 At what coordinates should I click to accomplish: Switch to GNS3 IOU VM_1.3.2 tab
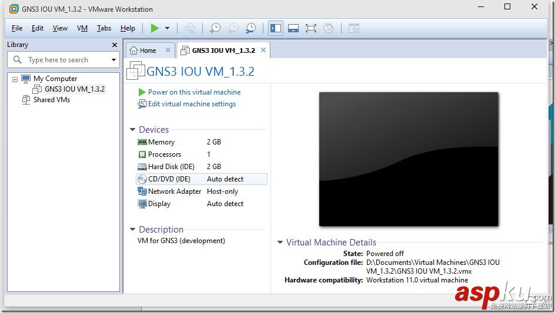click(223, 51)
